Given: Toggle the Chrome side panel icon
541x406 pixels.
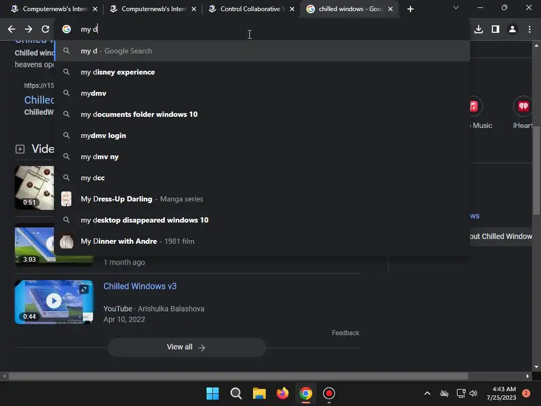Looking at the screenshot, I should tap(496, 30).
